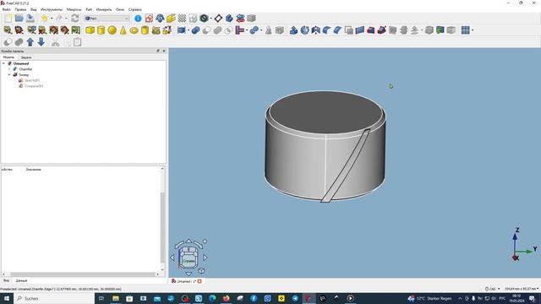541x304 pixels.
Task: Create a box with the yellow cube icon
Action: tap(90, 30)
